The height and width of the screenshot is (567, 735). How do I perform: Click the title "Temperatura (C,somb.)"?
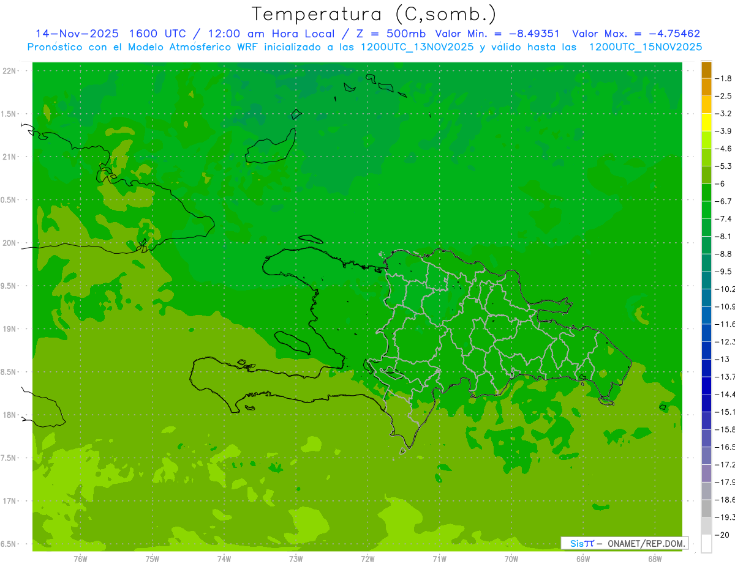[374, 14]
